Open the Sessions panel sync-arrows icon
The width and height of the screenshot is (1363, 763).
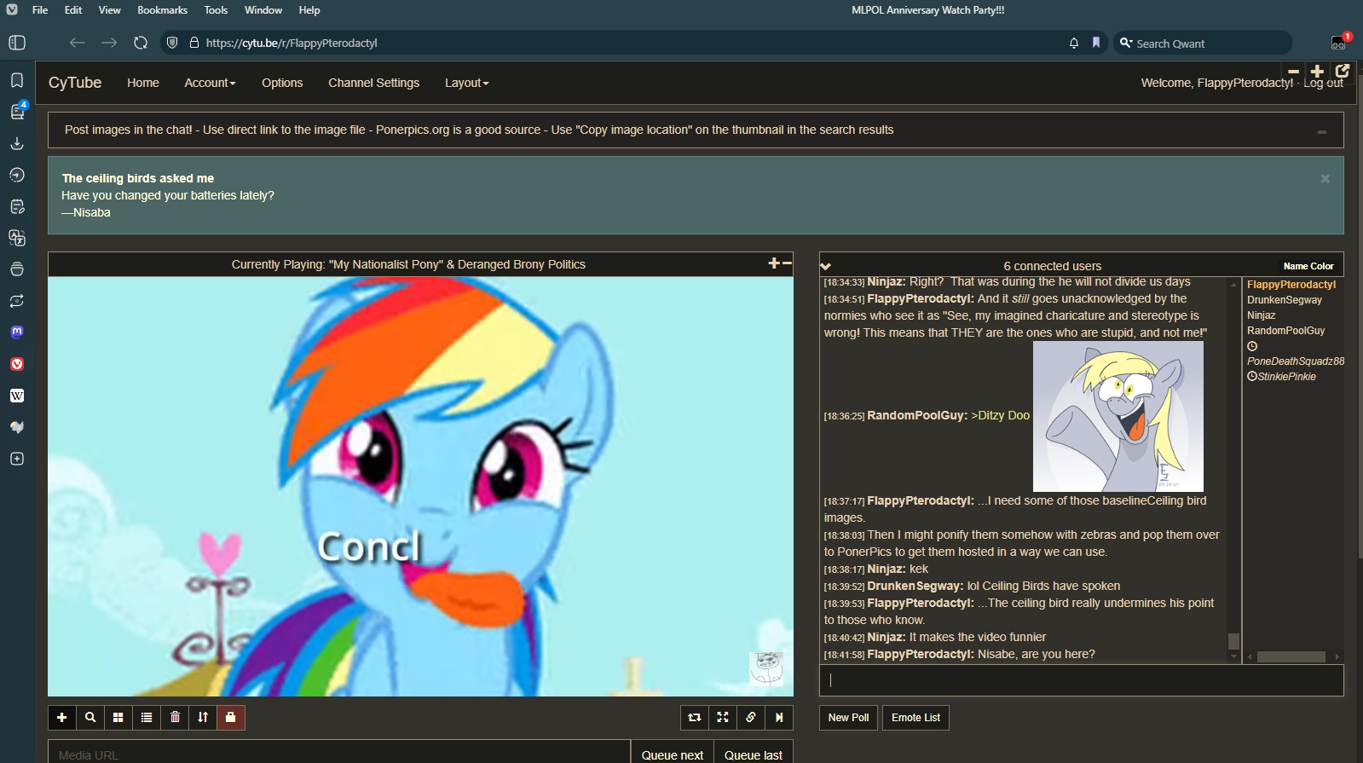point(17,301)
